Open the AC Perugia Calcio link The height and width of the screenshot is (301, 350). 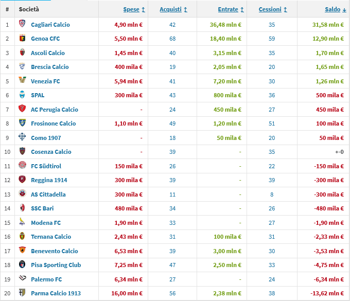coord(55,110)
